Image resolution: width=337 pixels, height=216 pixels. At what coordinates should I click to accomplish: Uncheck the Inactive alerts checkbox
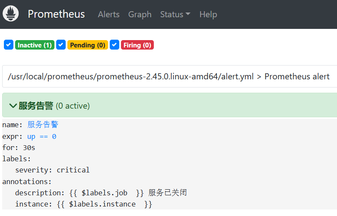coord(9,45)
